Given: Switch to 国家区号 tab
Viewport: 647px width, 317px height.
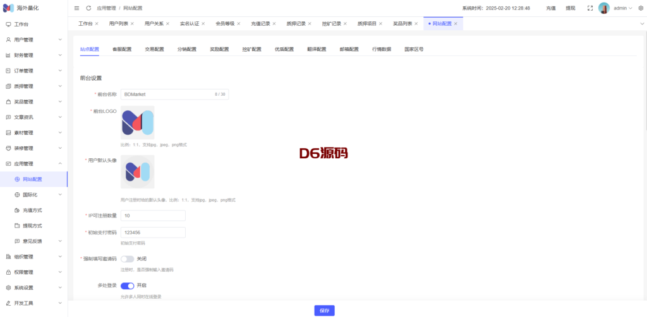Looking at the screenshot, I should pos(414,49).
